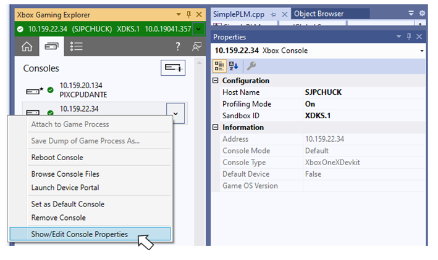
Task: Add a new console button
Action: (173, 68)
